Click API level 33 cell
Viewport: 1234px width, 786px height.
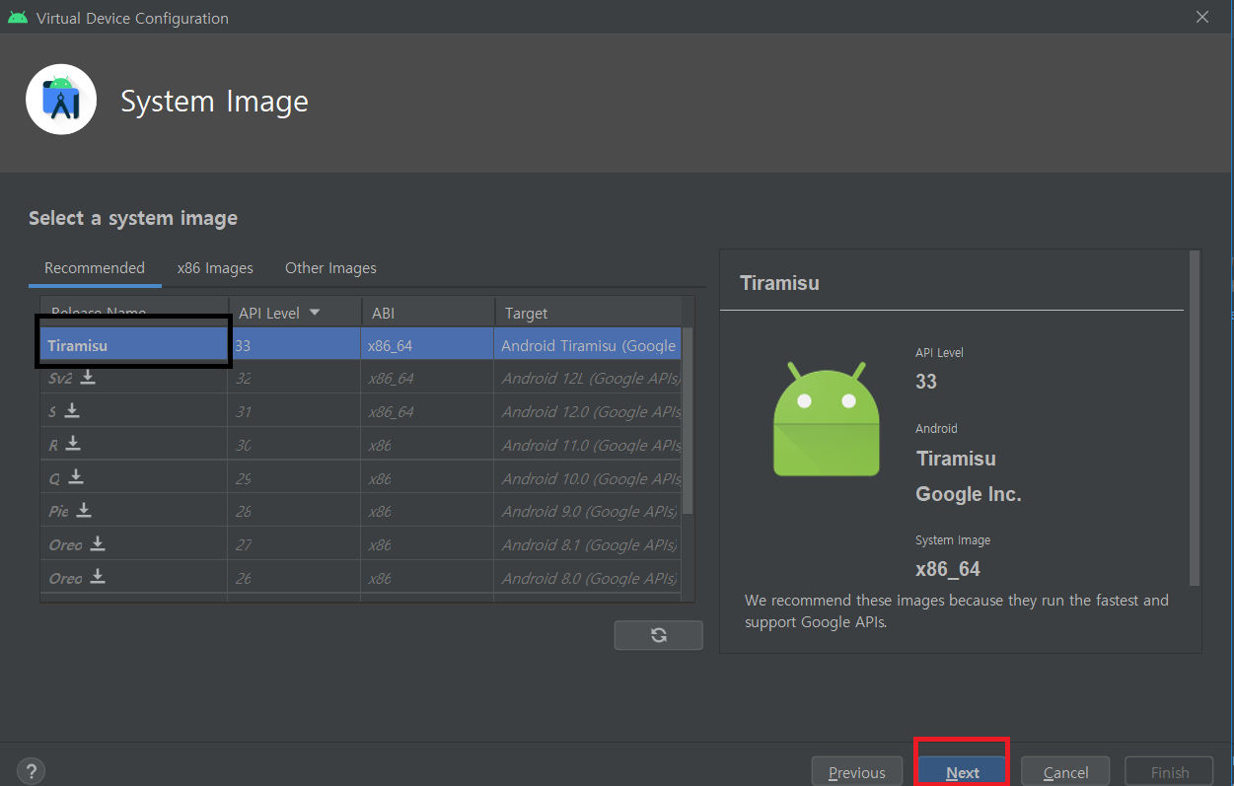pos(295,345)
